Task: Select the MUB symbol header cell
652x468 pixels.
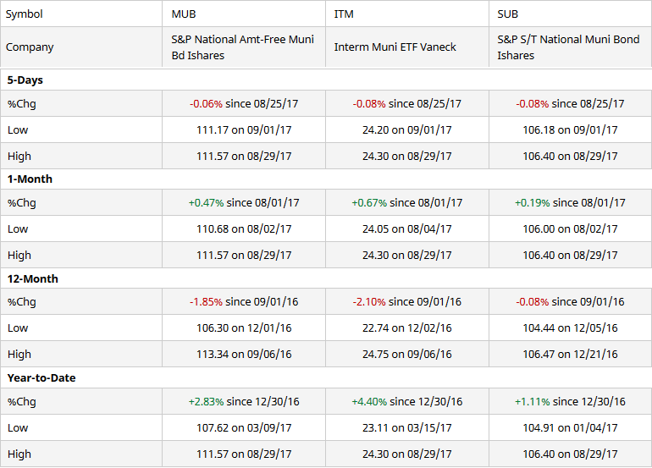Action: pos(244,14)
